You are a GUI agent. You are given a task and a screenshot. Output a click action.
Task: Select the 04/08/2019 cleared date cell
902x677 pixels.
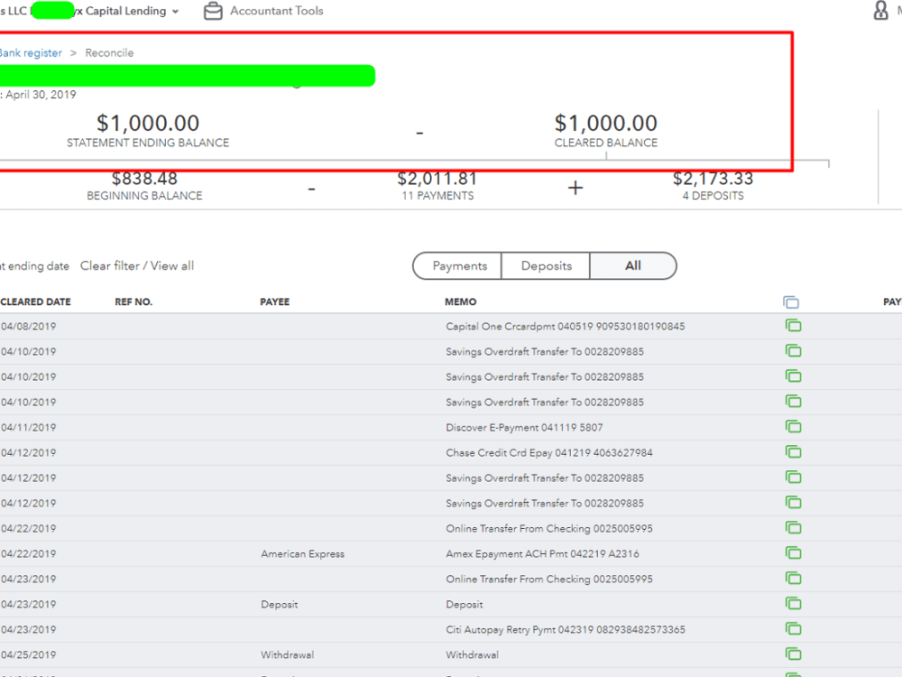(28, 327)
